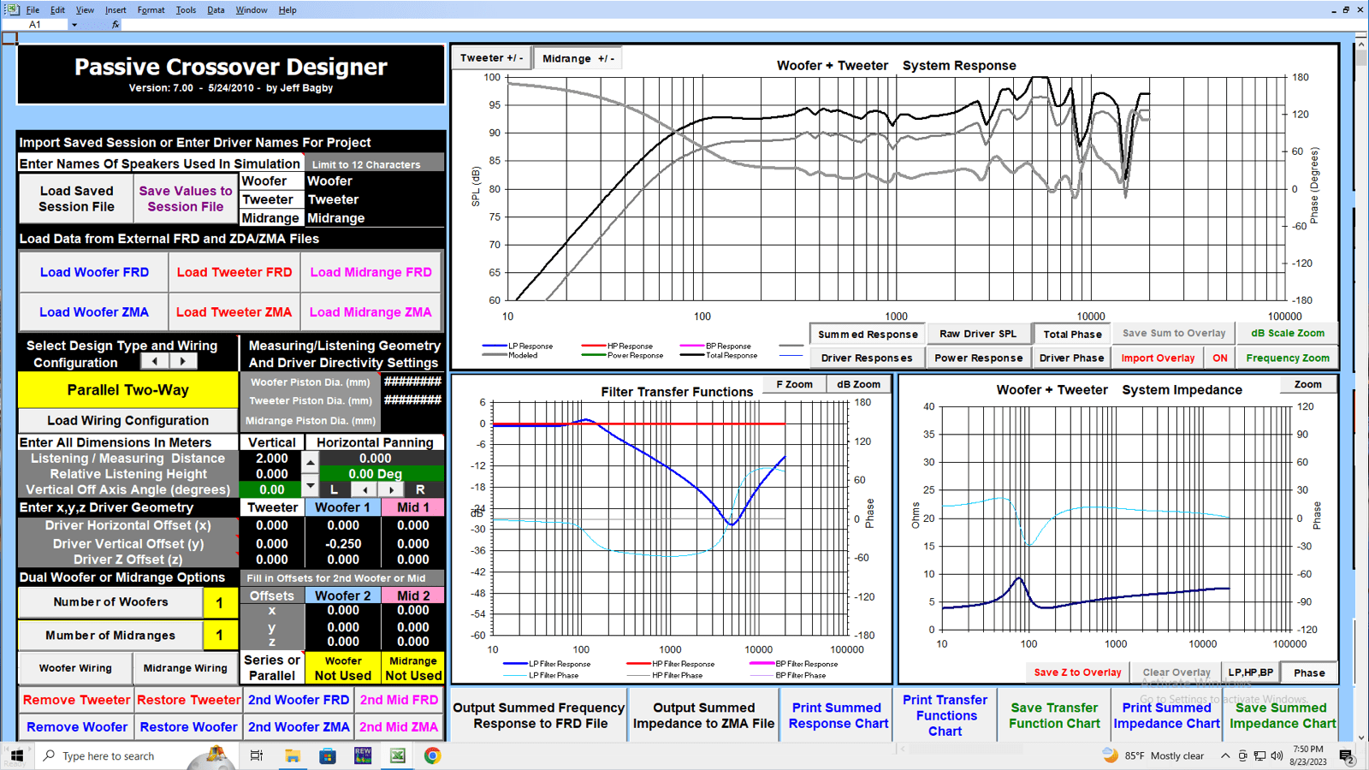Screen dimensions: 1369x770
Task: Click the volume icon in system tray
Action: 1277,756
